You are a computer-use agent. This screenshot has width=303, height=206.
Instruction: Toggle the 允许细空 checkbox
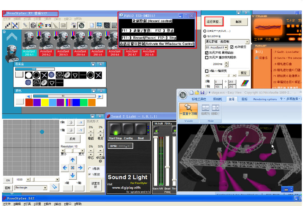point(231,47)
